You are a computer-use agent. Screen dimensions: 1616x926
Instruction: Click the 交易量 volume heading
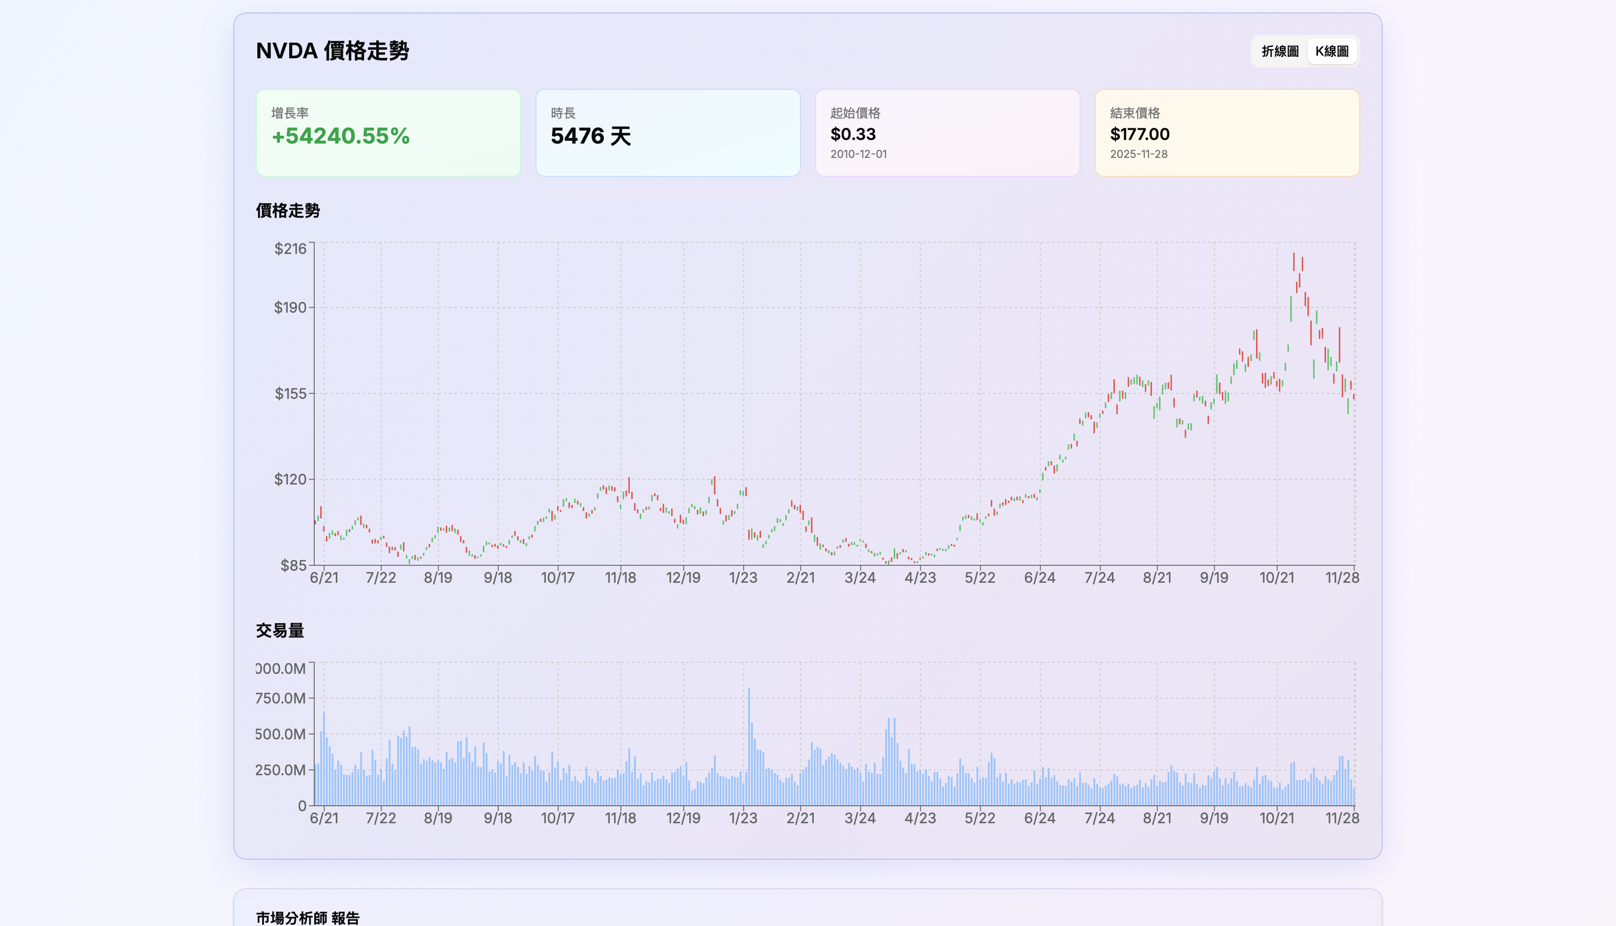pos(280,630)
